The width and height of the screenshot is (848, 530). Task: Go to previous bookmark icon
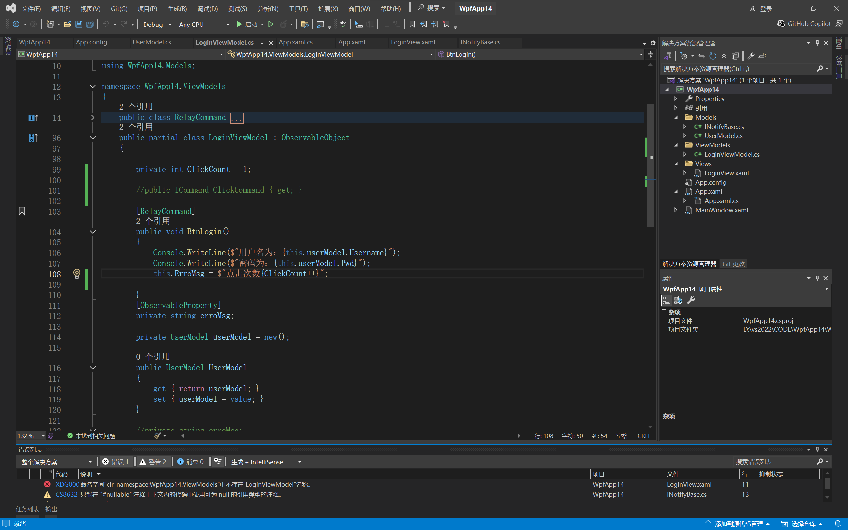[x=424, y=24]
